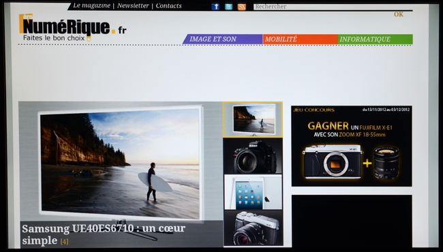This screenshot has height=252, width=443.
Task: Open the Image et Son tab
Action: 223,40
